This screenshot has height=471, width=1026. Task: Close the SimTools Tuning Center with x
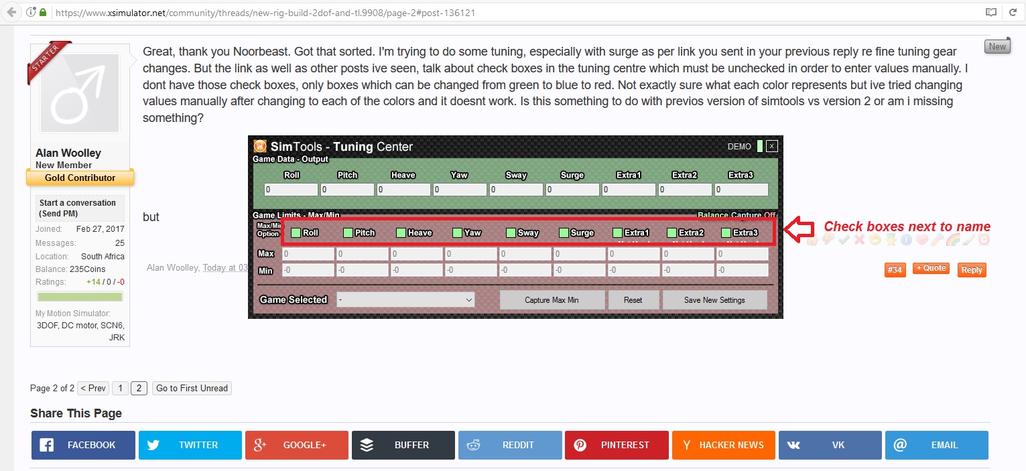tap(772, 146)
